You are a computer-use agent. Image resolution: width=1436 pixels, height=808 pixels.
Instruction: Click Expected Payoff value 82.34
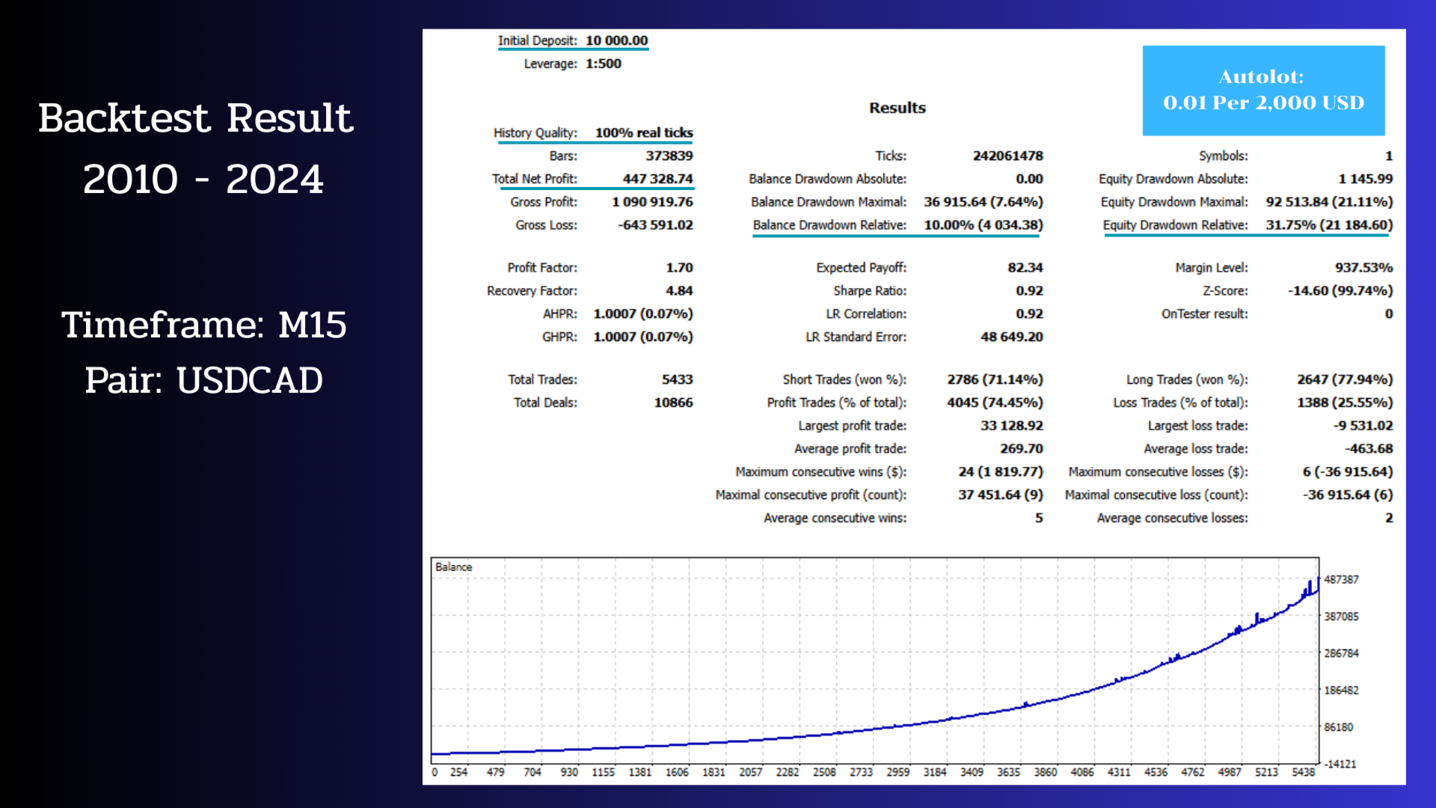pos(1025,268)
